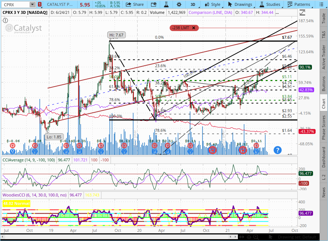Click the purple 42.83% comparison bubble
328x241 pixels.
(306, 90)
